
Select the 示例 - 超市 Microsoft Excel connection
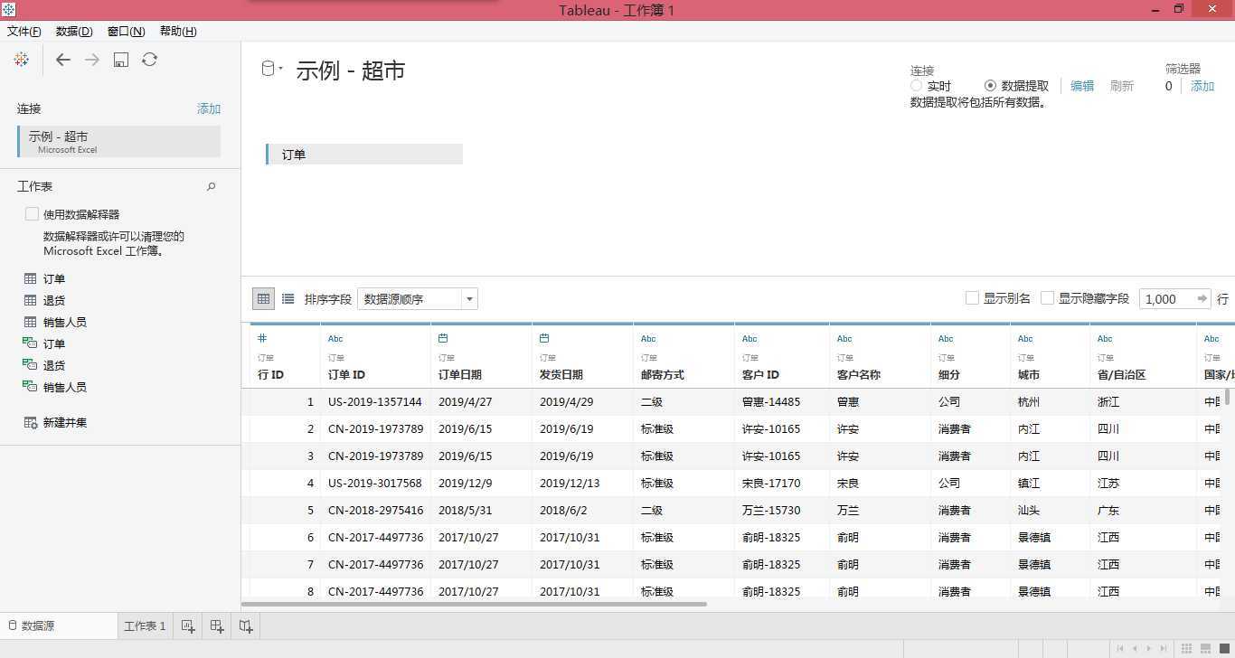pyautogui.click(x=119, y=142)
